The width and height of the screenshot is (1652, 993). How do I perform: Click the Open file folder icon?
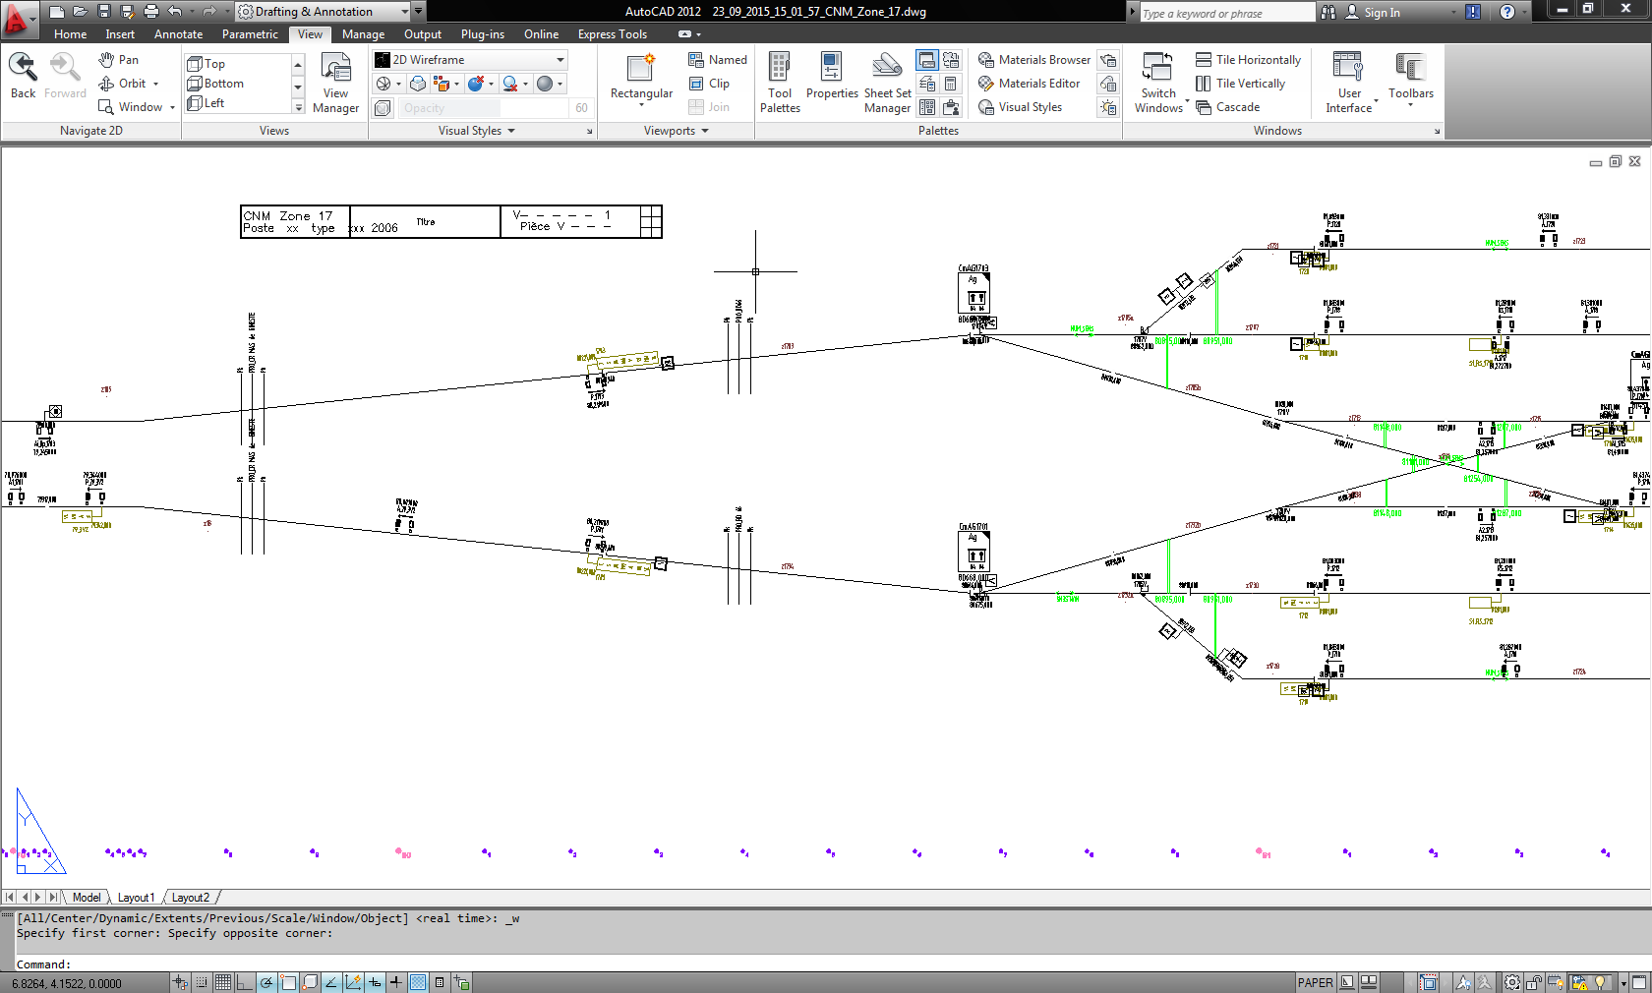[80, 12]
